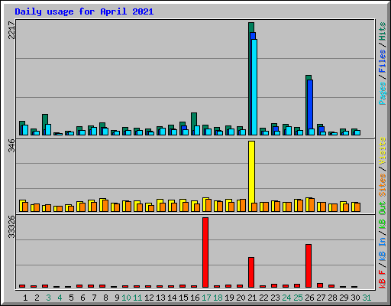The width and height of the screenshot is (391, 306).
Task: Click the green 'Hits' legend label
Action: coord(382,31)
